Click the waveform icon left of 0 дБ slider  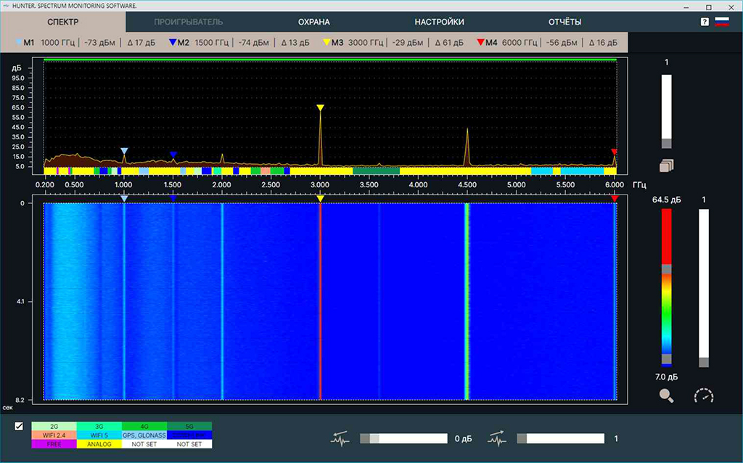(340, 439)
